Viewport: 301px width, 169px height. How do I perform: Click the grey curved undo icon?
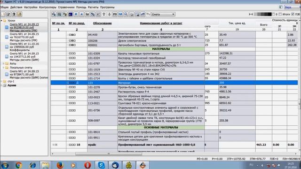(x=148, y=14)
